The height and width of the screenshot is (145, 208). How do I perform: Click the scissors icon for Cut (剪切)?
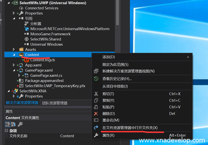coord(96,94)
